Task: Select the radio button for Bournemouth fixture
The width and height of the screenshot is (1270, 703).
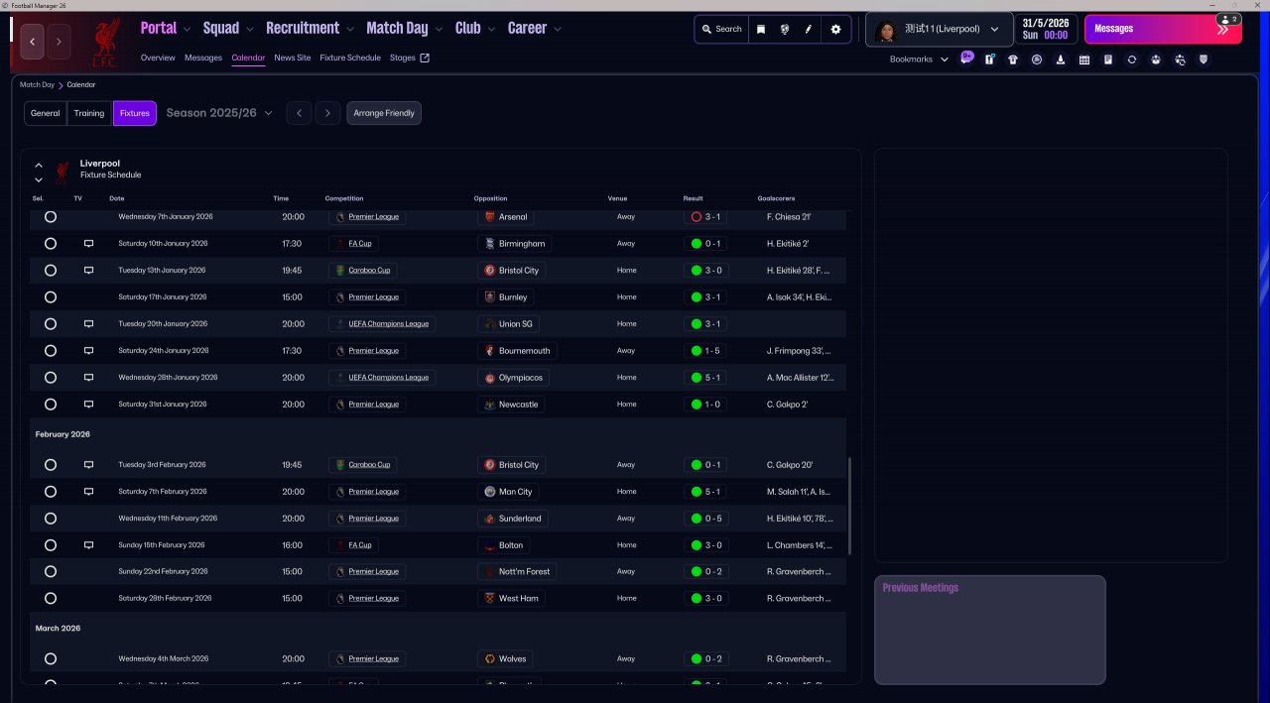Action: click(x=51, y=351)
